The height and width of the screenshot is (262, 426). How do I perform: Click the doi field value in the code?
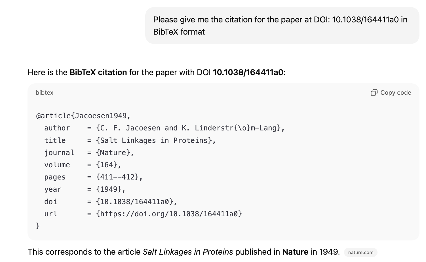(x=136, y=202)
